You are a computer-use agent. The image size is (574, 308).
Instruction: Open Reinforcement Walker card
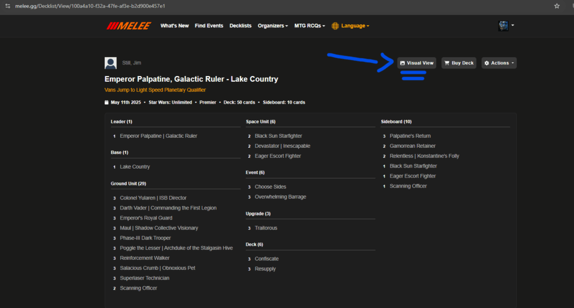145,258
